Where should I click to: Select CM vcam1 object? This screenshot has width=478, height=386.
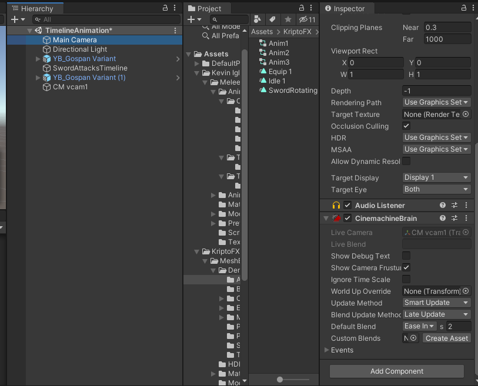coord(70,87)
